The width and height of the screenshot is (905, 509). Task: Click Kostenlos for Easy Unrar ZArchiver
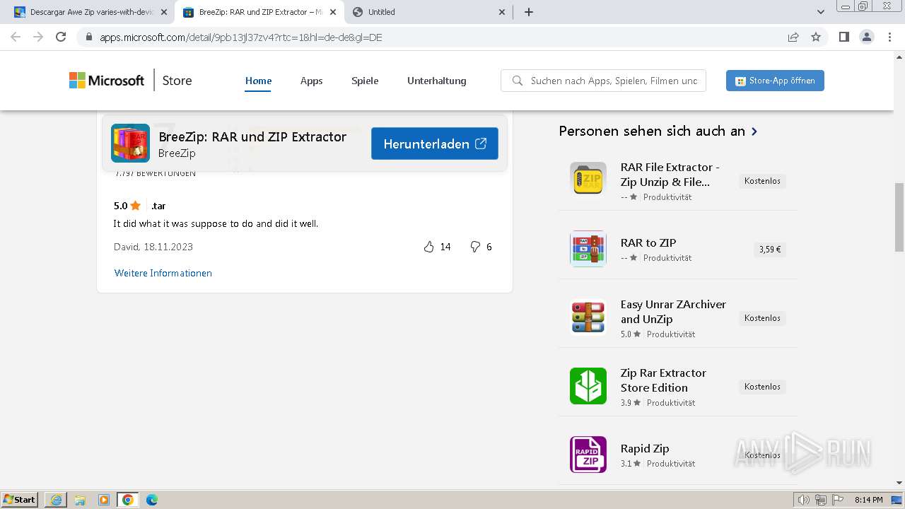762,318
